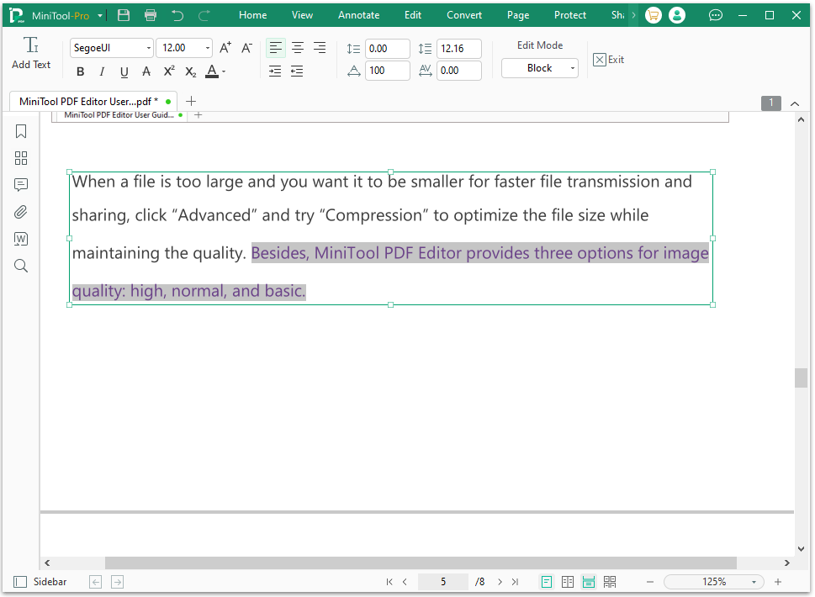Open the View ribbon tab
Screen dimensions: 815x597
(x=302, y=15)
